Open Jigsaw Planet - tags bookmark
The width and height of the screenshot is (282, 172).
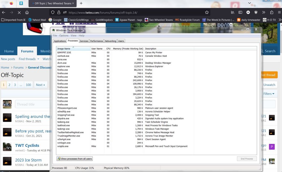(x=129, y=20)
